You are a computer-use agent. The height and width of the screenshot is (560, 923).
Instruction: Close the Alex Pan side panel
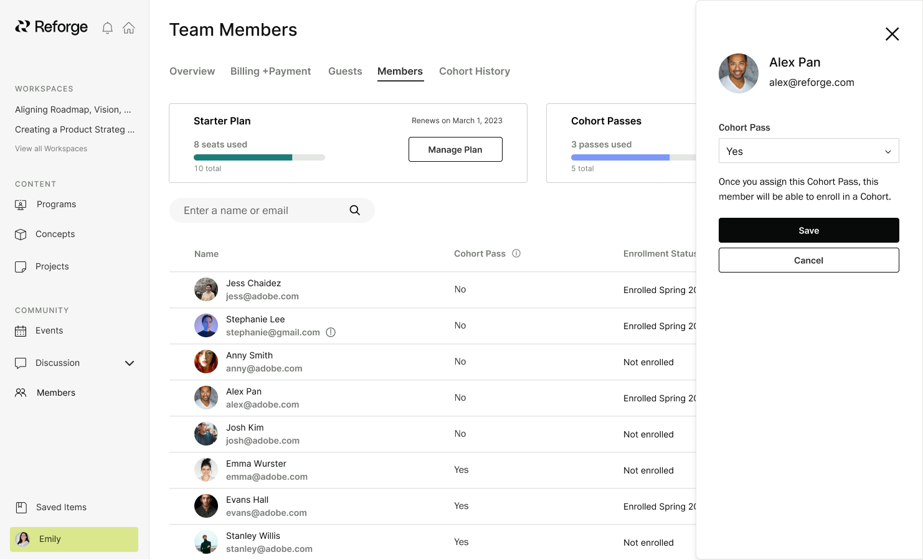[x=892, y=34]
